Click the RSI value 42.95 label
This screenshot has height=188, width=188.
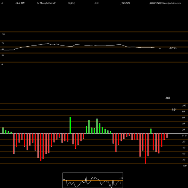tap(173, 48)
